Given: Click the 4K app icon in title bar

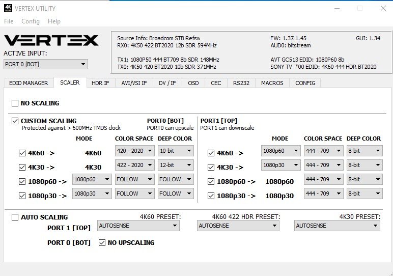Looking at the screenshot, I should point(8,8).
